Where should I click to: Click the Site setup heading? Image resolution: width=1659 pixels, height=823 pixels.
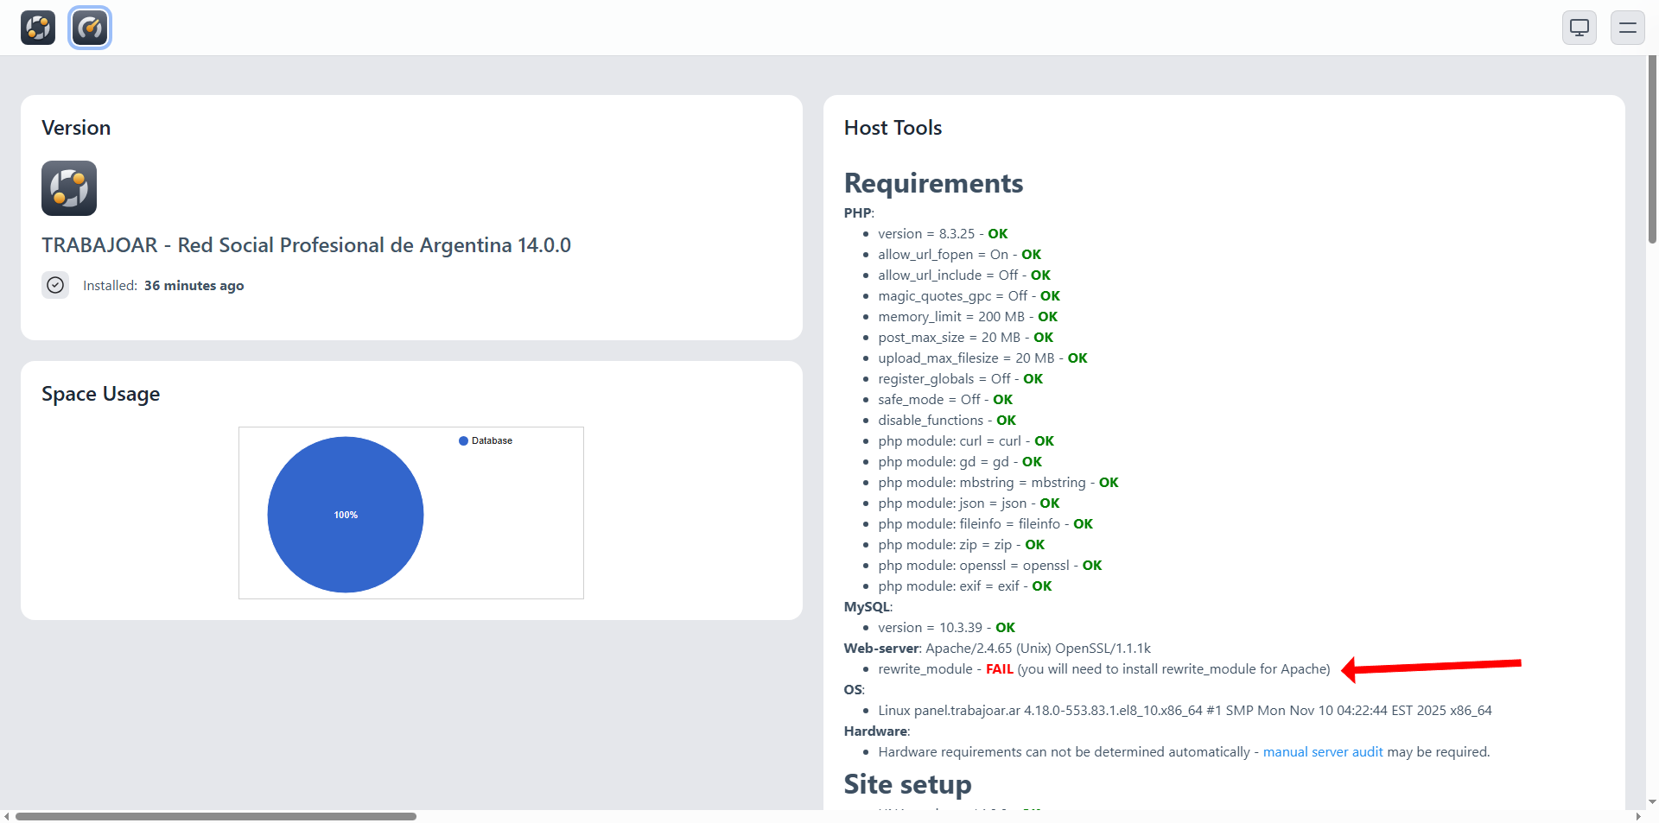(907, 784)
